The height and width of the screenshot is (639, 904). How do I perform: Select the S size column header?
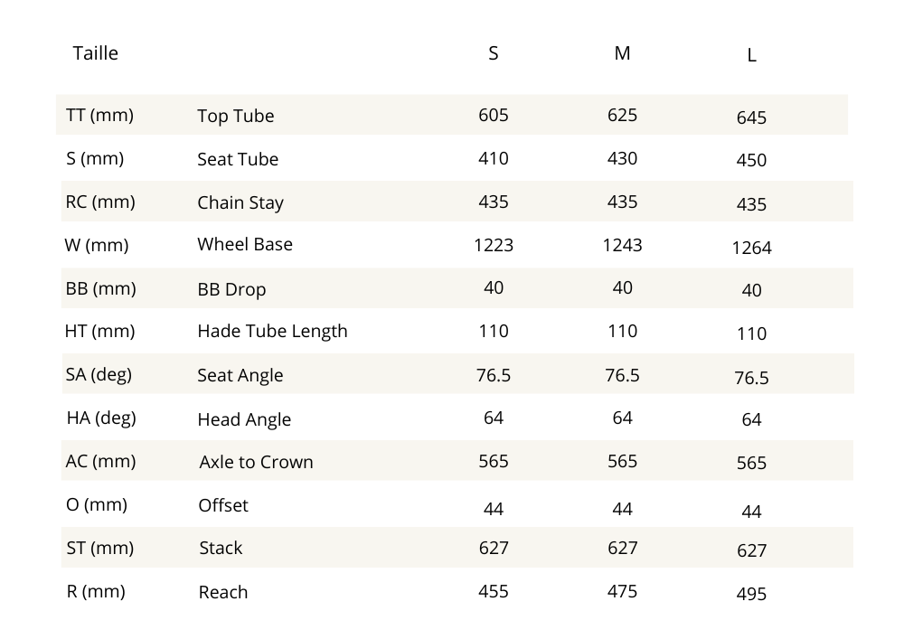(x=493, y=53)
